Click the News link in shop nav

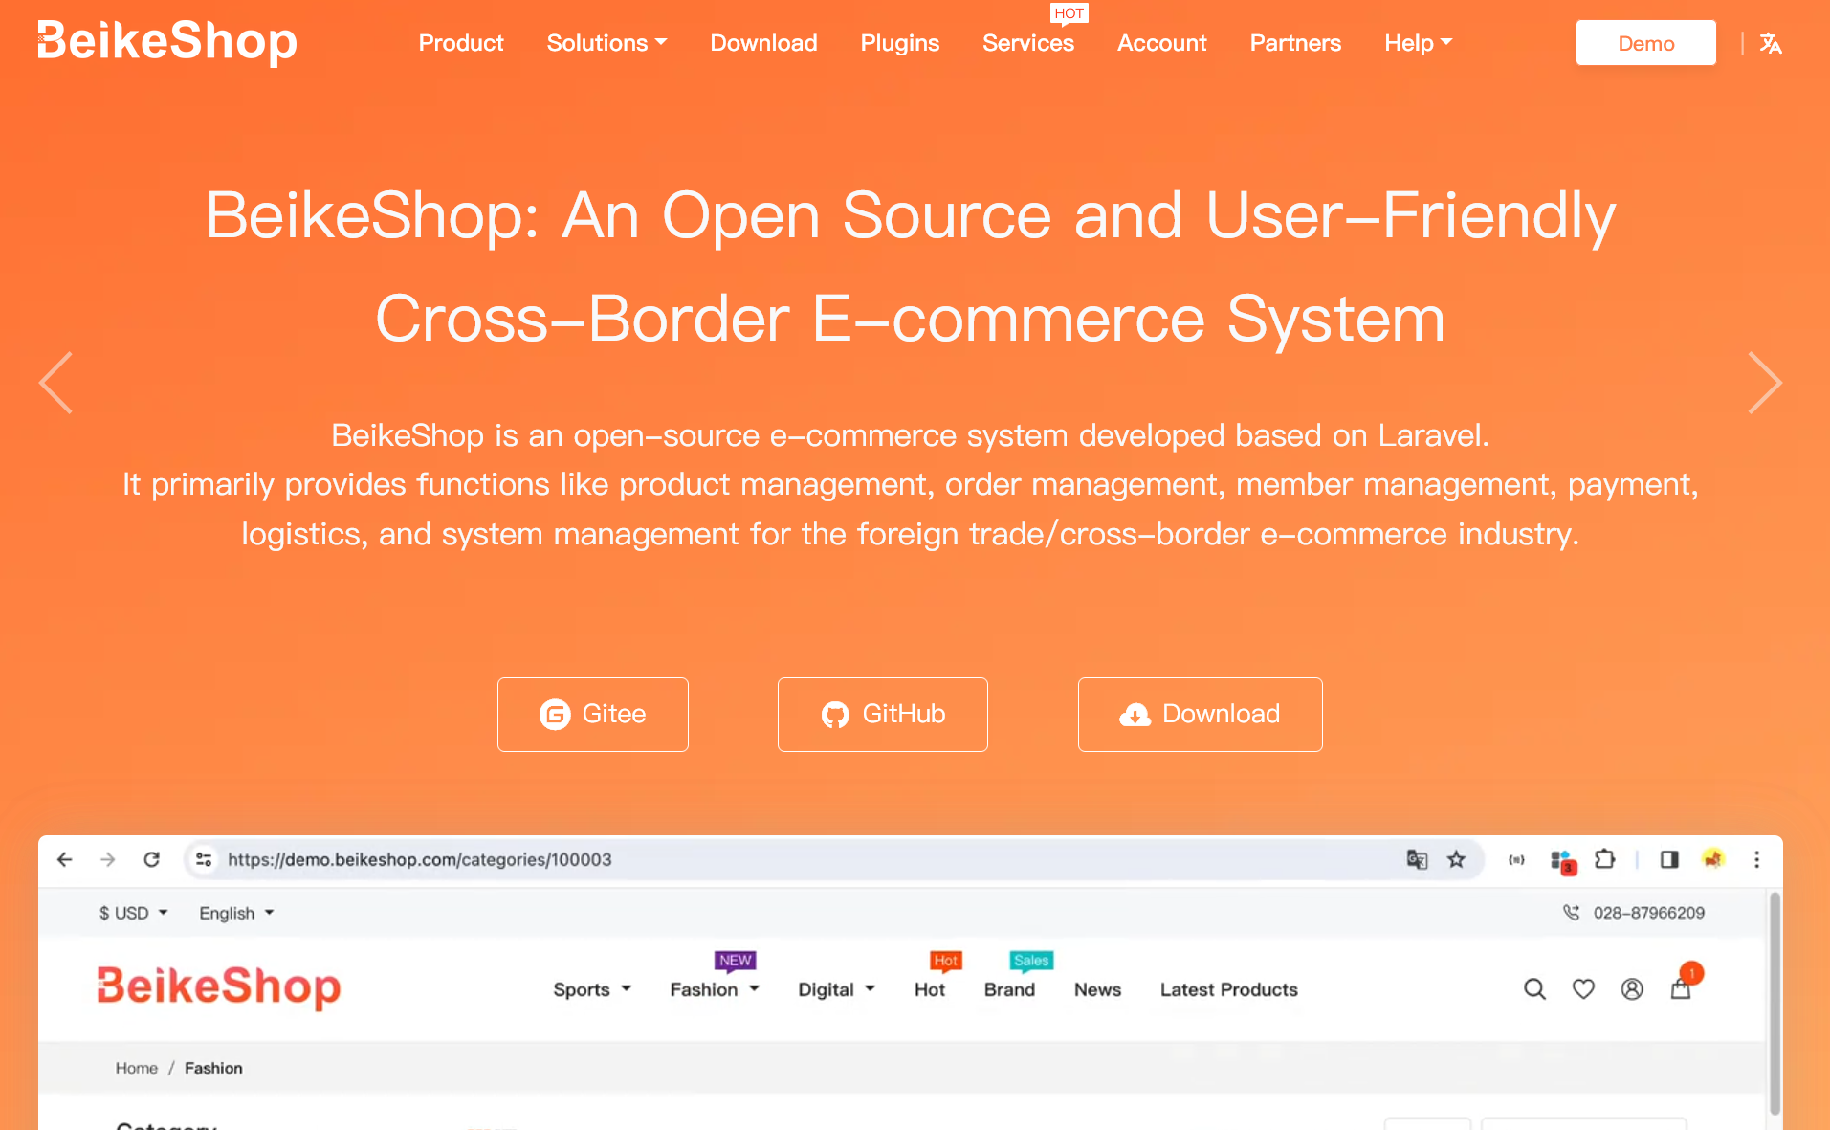coord(1097,989)
